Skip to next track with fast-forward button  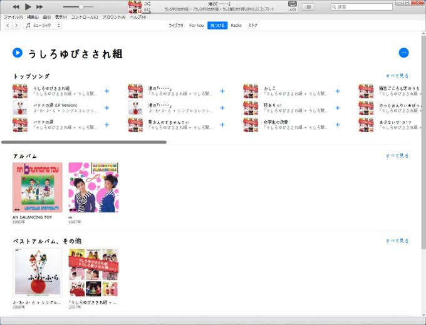[39, 7]
